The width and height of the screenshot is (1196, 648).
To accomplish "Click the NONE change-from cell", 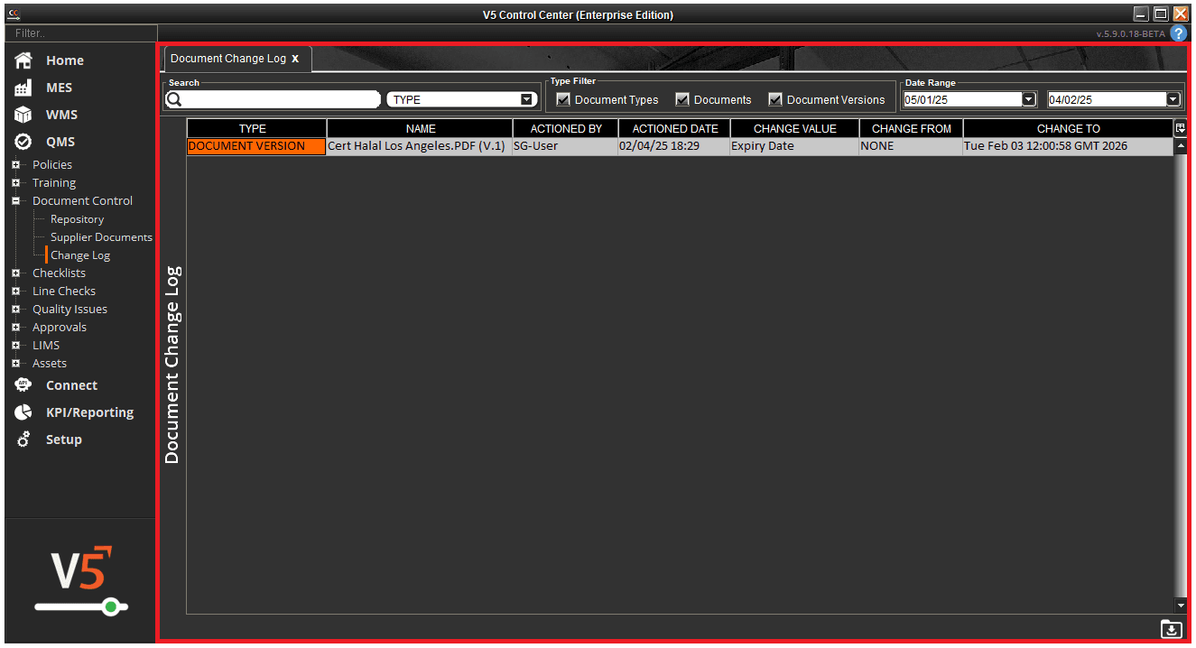I will click(x=911, y=146).
